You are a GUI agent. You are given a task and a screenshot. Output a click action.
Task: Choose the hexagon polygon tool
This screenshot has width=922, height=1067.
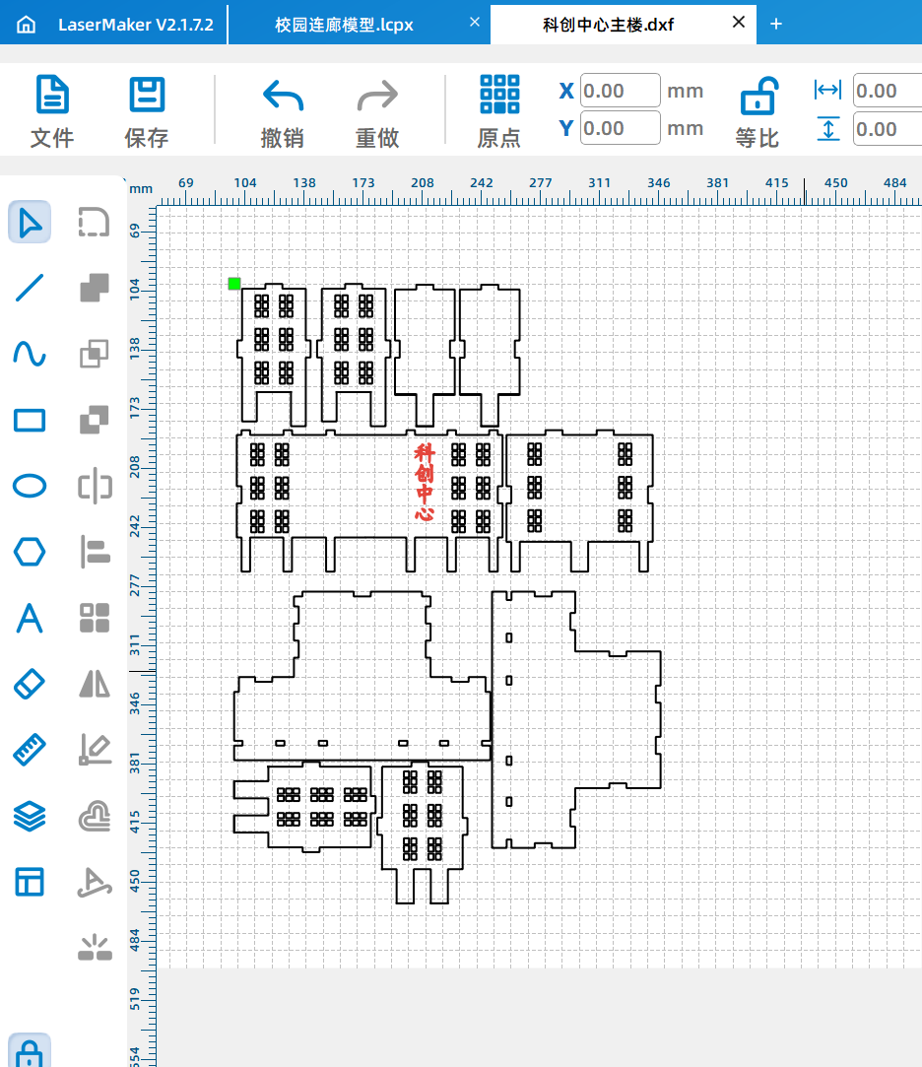coord(30,552)
